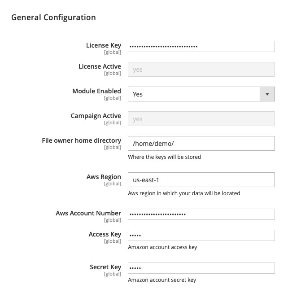This screenshot has height=289, width=292.
Task: Click the Secret Key label
Action: (x=105, y=267)
